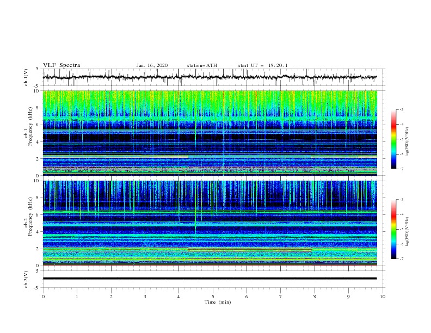Click the "station=ATH" header label
The width and height of the screenshot is (431, 333).
pyautogui.click(x=202, y=65)
